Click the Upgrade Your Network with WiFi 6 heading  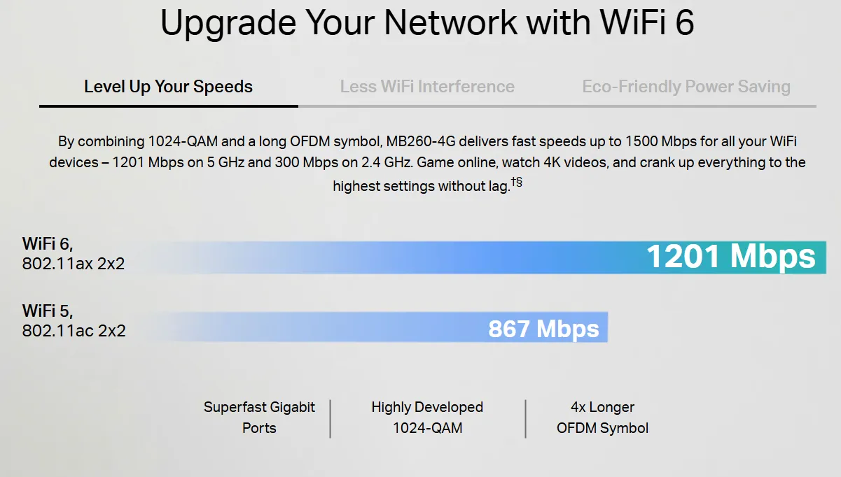[x=427, y=23]
